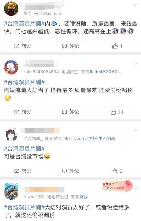This screenshot has width=141, height=221.
Task: Follow the Neo5活力版 生而为赢 link
Action: (x=94, y=139)
